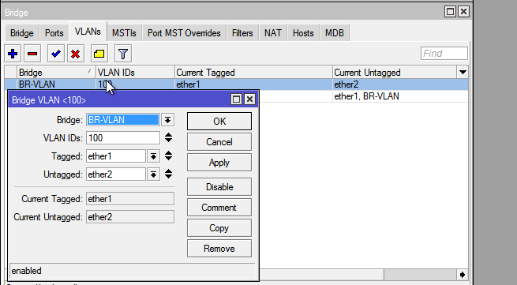Add comment with yellow note icon
This screenshot has height=285, width=517.
coord(99,54)
